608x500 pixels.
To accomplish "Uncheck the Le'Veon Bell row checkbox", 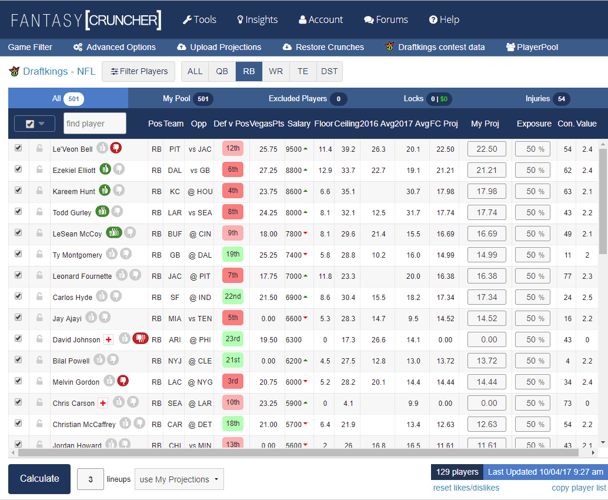I will point(18,148).
